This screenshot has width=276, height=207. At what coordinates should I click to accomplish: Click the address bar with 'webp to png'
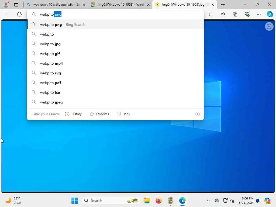tap(115, 15)
